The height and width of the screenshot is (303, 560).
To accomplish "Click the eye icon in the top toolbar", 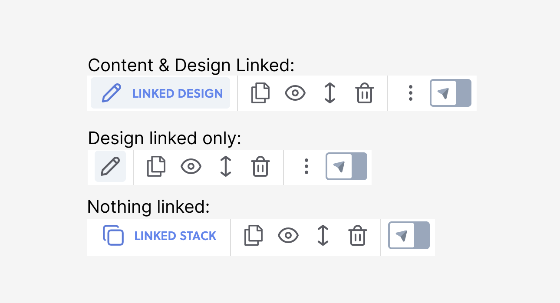I will (x=295, y=93).
